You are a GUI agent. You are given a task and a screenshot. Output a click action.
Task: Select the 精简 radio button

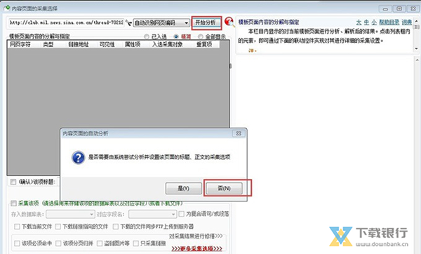tap(176, 36)
